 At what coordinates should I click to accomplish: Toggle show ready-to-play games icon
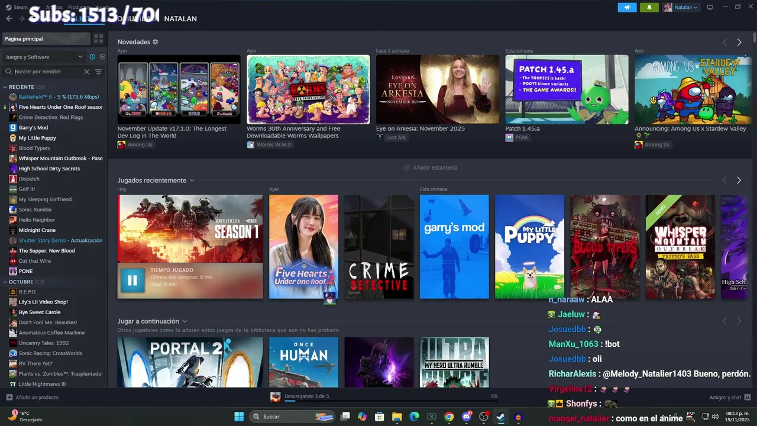[x=102, y=57]
